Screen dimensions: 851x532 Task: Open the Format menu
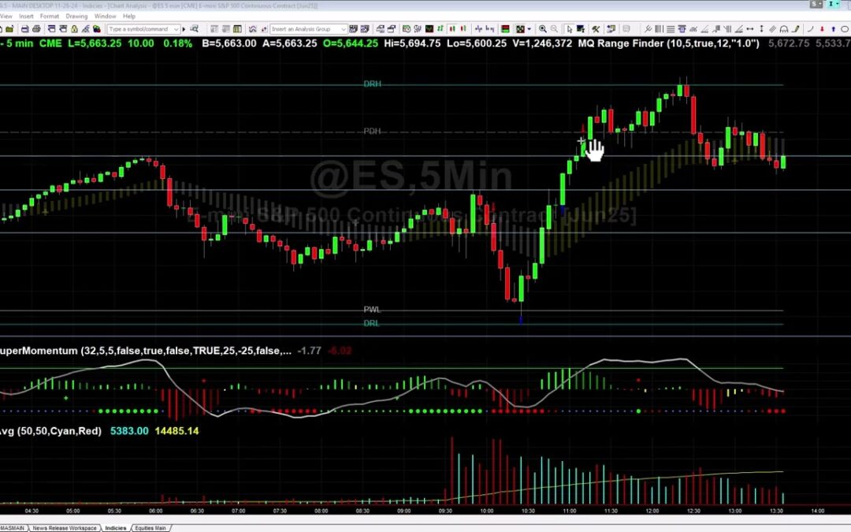tap(50, 16)
